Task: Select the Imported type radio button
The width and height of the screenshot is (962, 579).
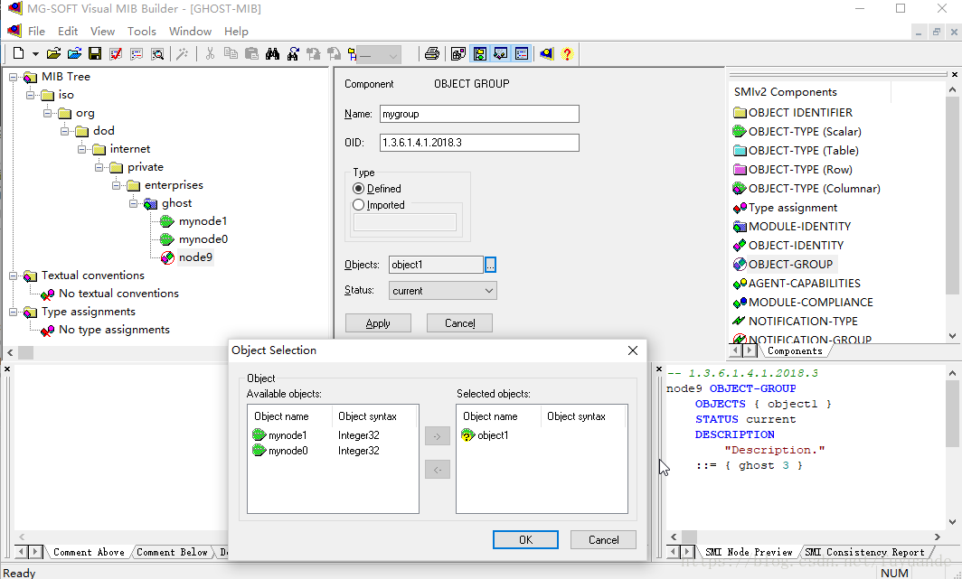Action: click(359, 205)
